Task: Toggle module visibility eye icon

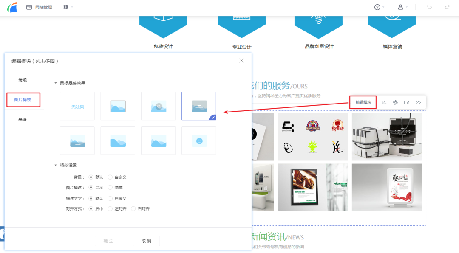Action: click(418, 102)
